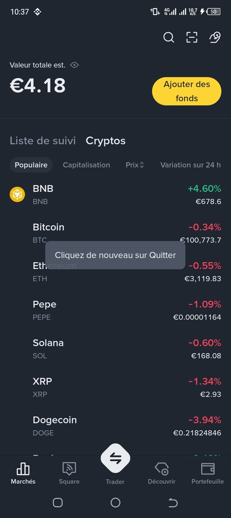The height and width of the screenshot is (518, 231).
Task: Tap Ajouter des fonds button
Action: point(187,91)
